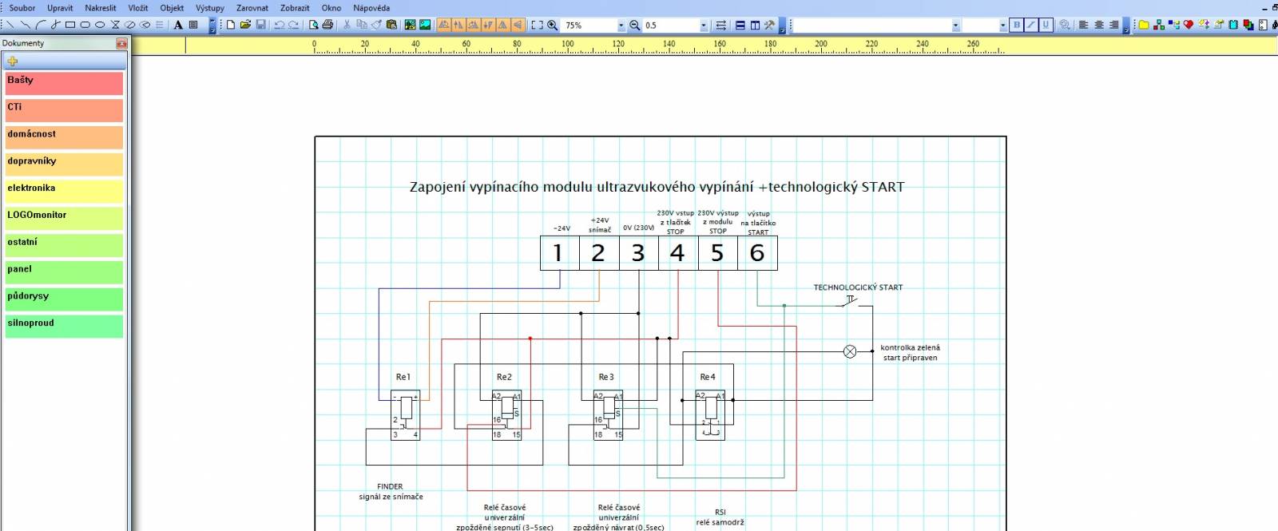Open the silnoproud document category

[65, 327]
